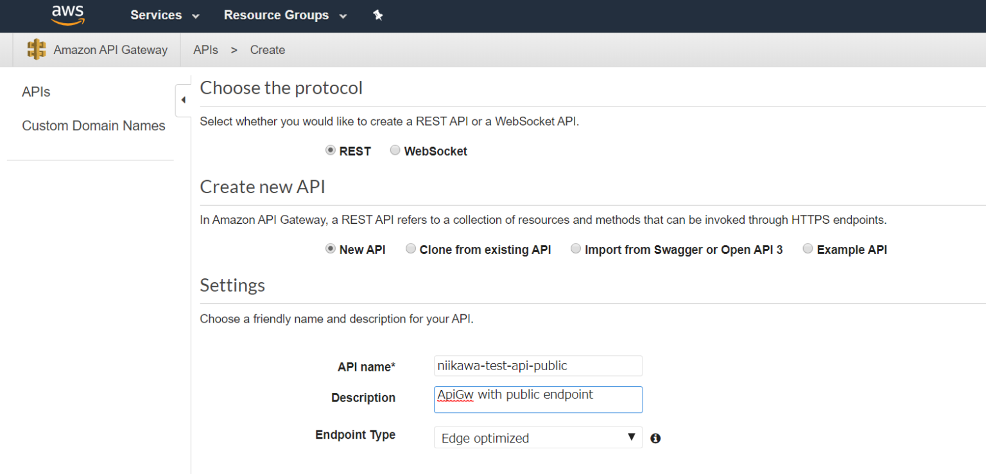Select the REST protocol option
The image size is (986, 474).
pos(330,150)
